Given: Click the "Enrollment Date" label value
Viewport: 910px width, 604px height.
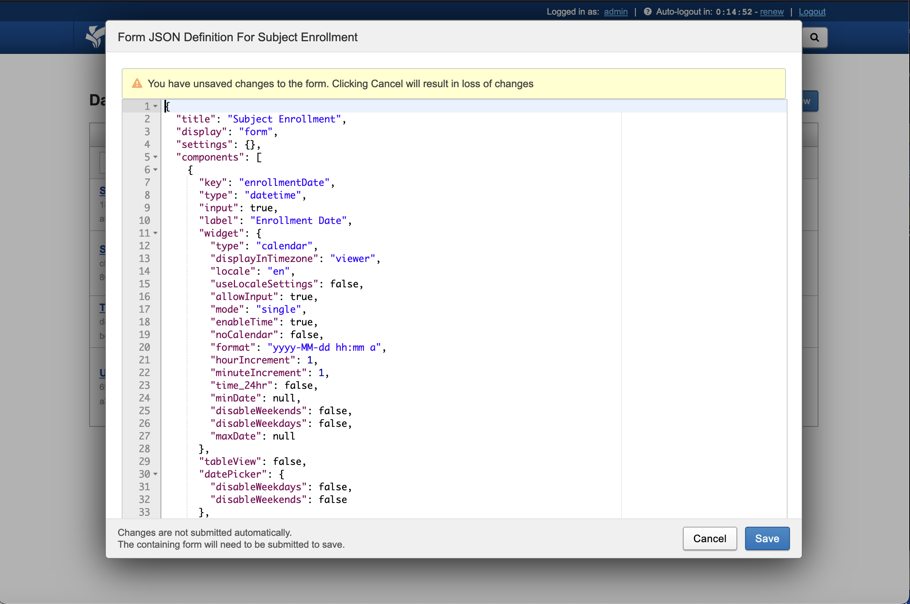Looking at the screenshot, I should tap(298, 220).
